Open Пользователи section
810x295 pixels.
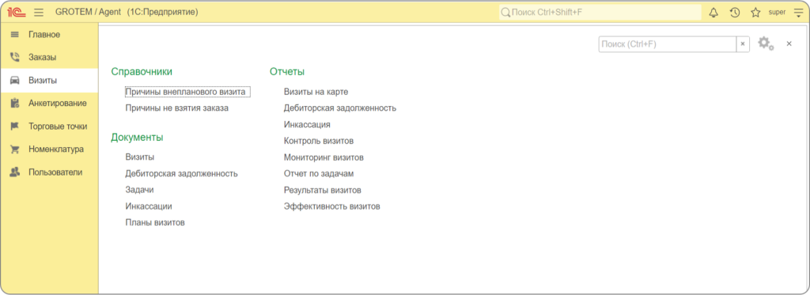pos(49,172)
